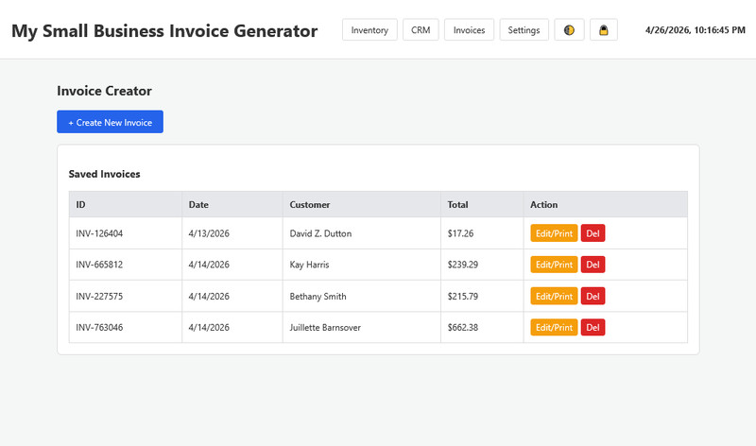Click the lock icon button
This screenshot has height=446, width=756.
coord(603,30)
